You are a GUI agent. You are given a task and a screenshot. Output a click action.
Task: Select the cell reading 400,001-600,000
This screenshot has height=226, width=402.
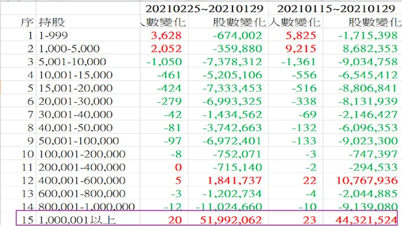point(82,180)
